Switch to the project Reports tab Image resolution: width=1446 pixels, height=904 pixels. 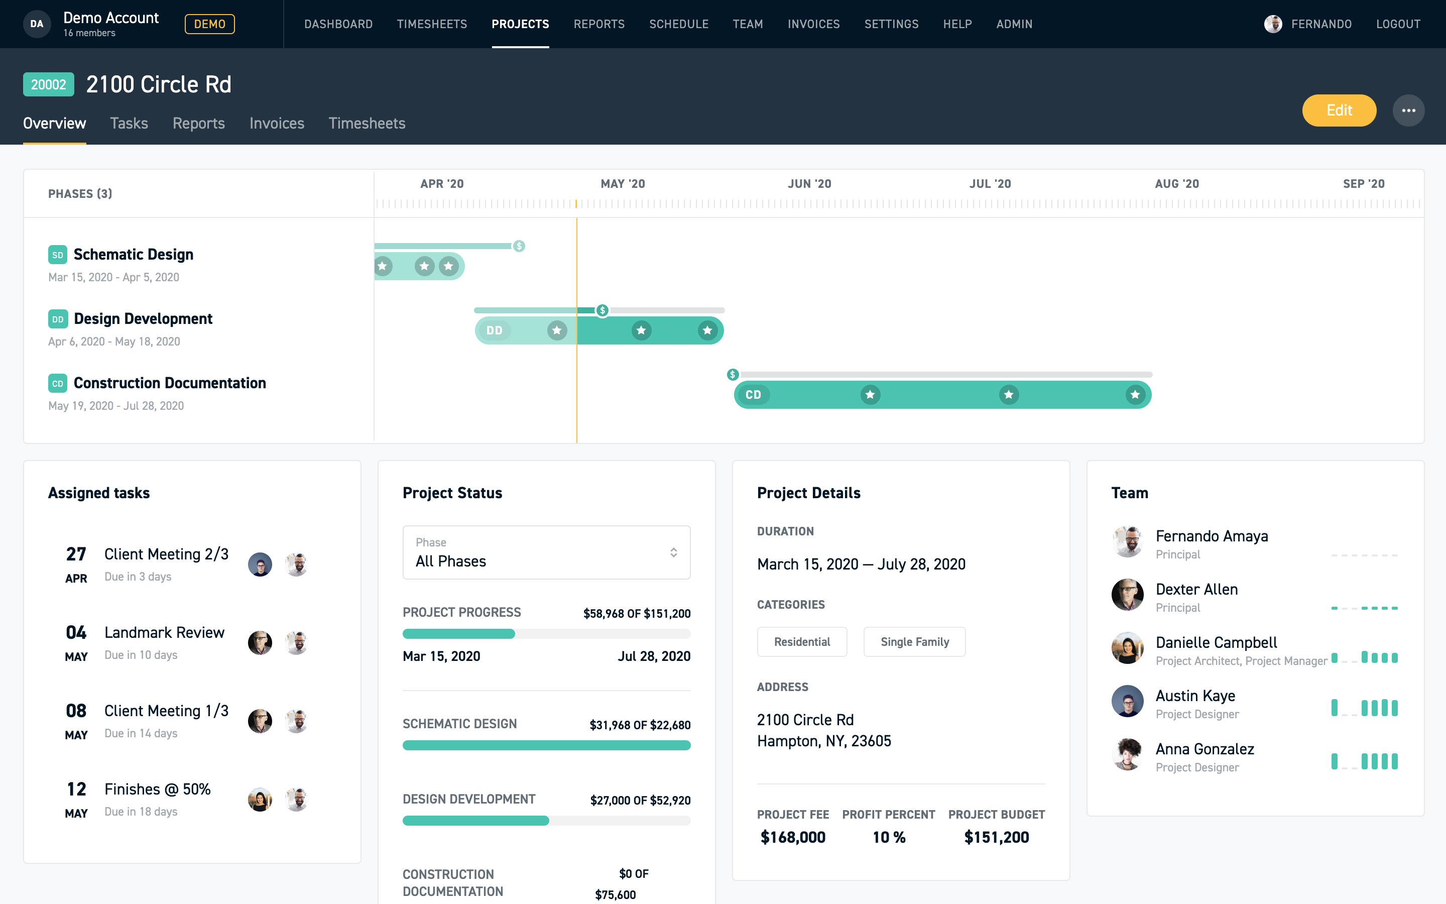[199, 123]
